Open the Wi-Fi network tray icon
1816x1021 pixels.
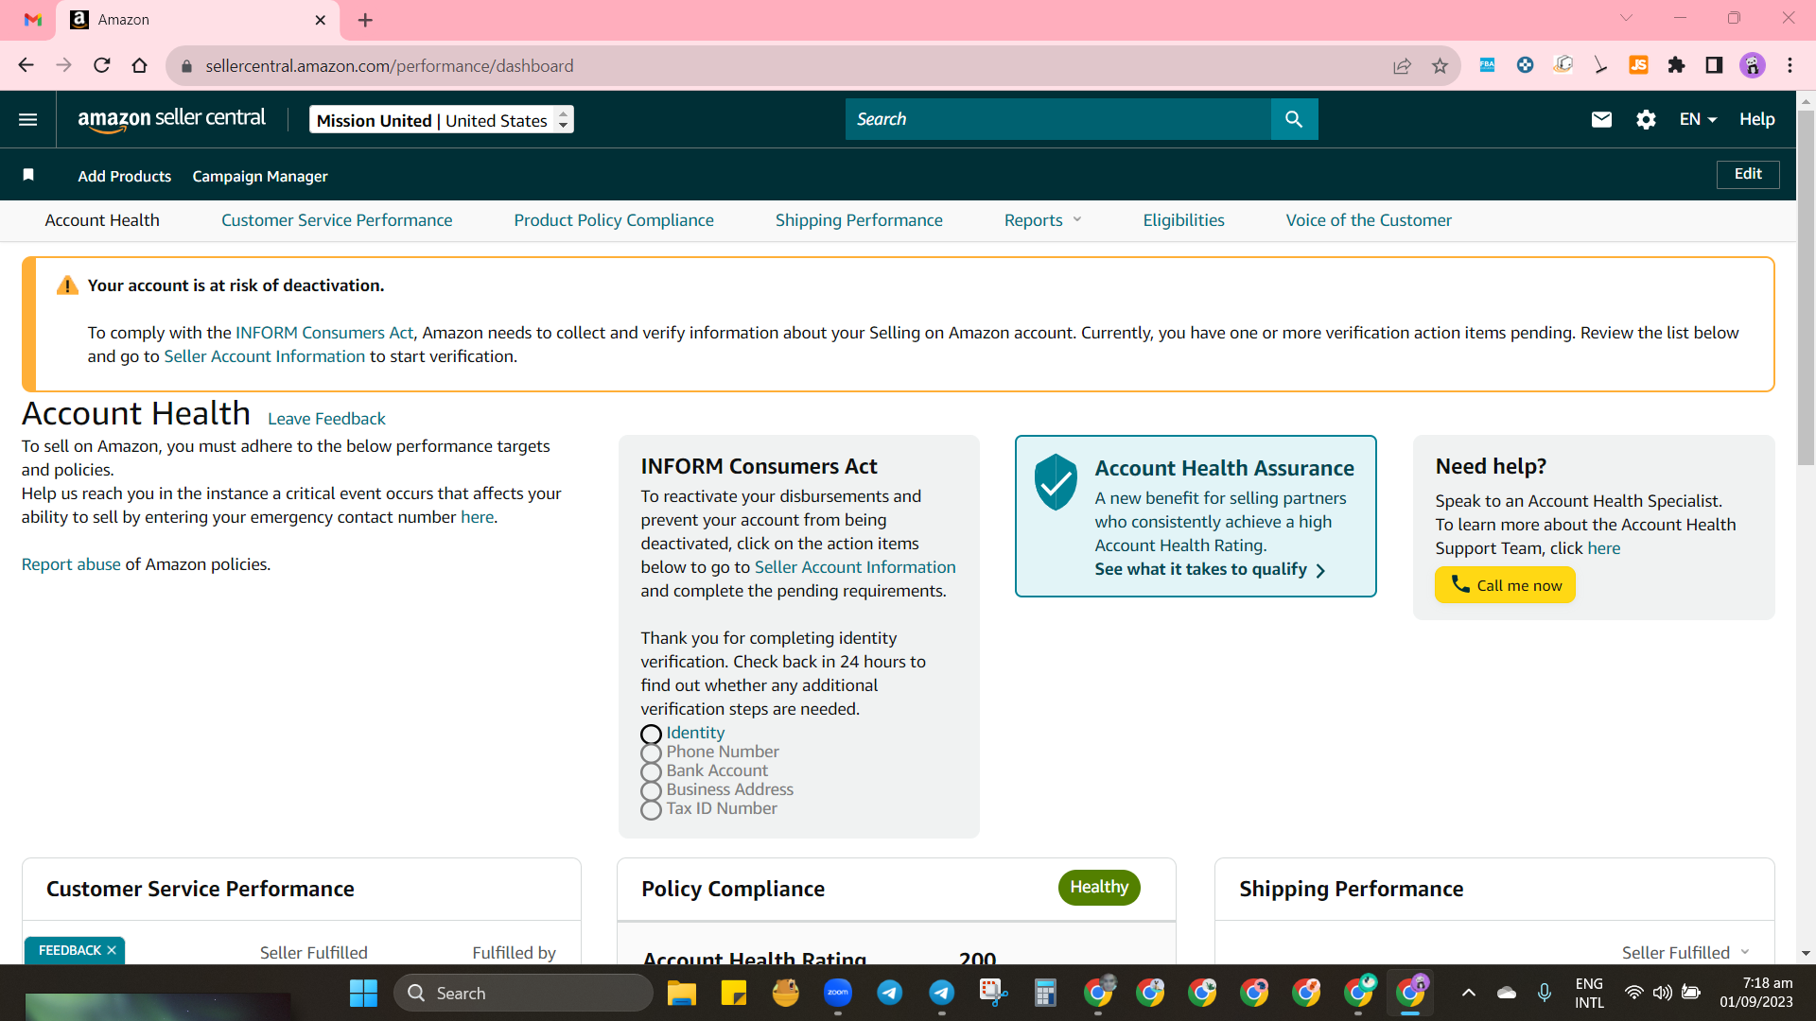coord(1633,993)
